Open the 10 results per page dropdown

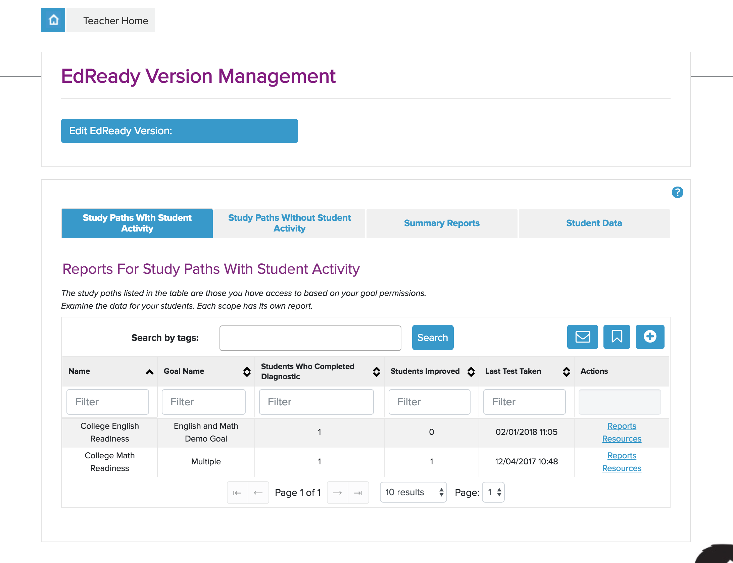point(413,492)
